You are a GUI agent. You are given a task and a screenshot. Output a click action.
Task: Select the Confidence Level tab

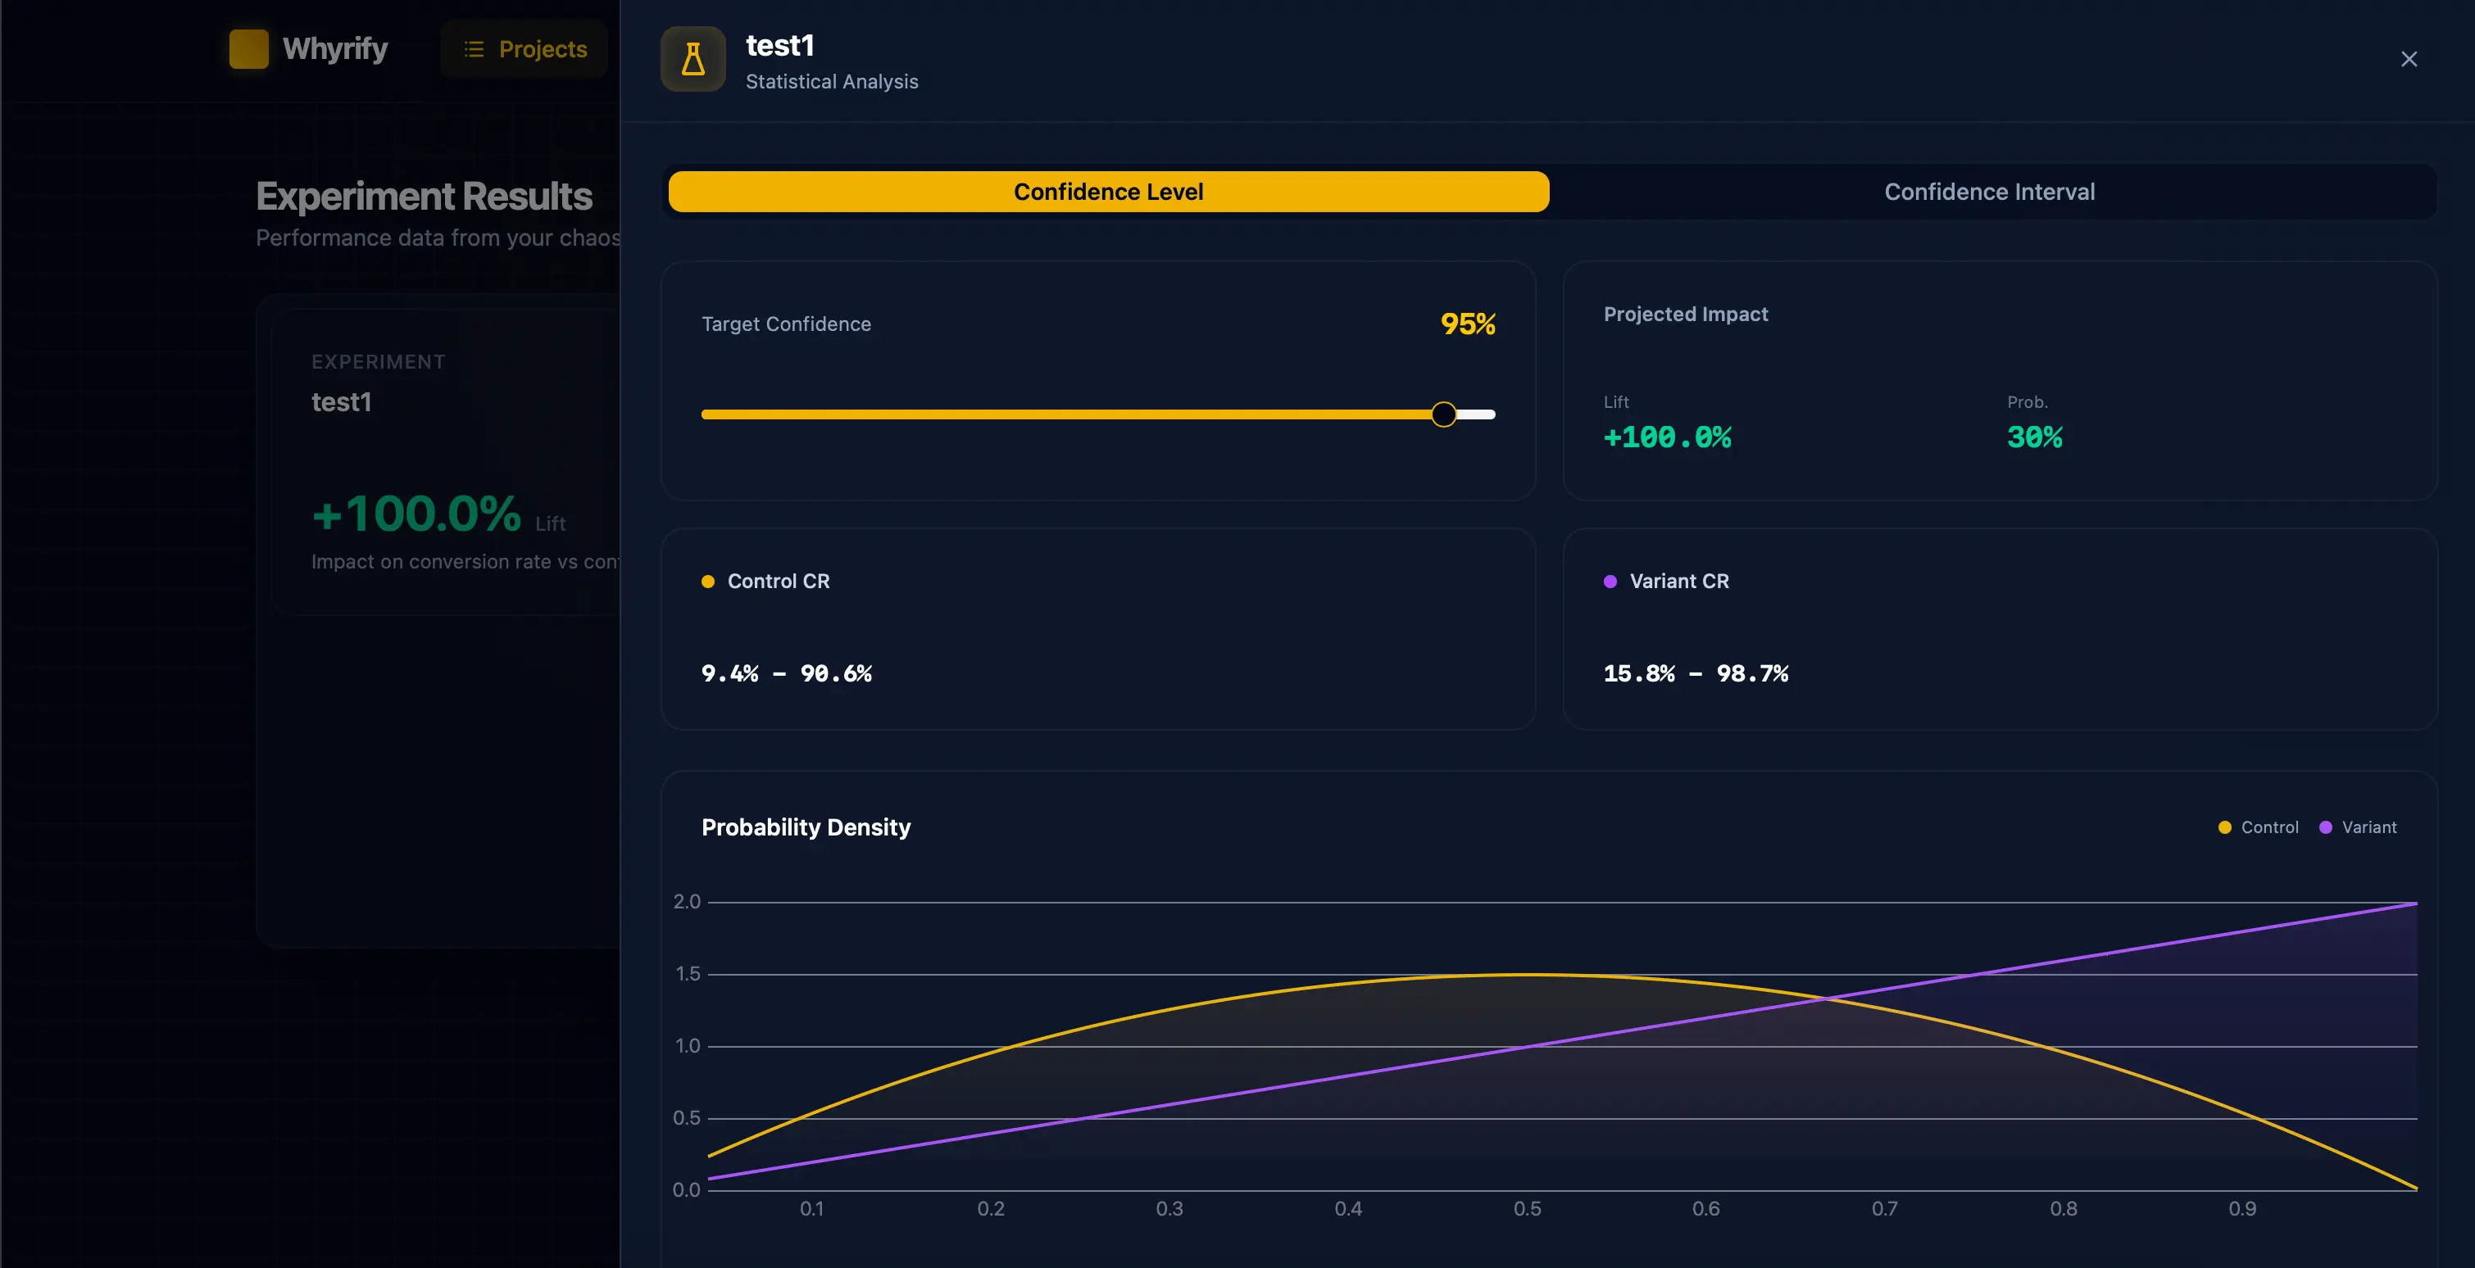coord(1107,191)
